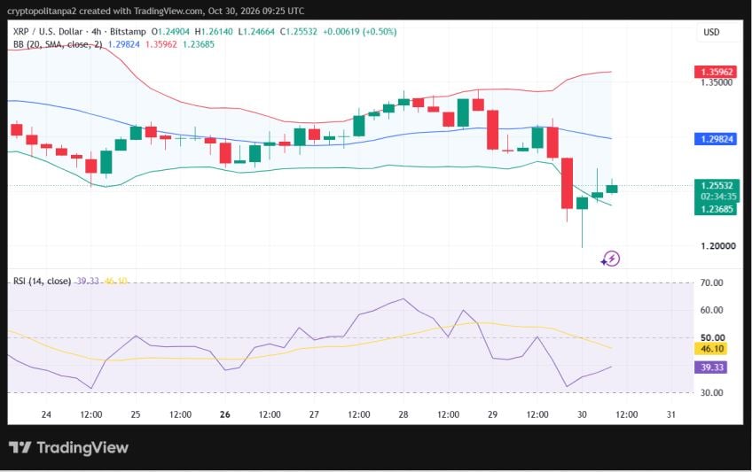Click the BB lower band legend value 1.23685

(x=199, y=44)
